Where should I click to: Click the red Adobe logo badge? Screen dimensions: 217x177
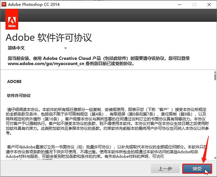coord(12,20)
